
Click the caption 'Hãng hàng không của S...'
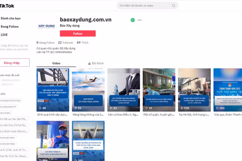[x=88, y=114]
